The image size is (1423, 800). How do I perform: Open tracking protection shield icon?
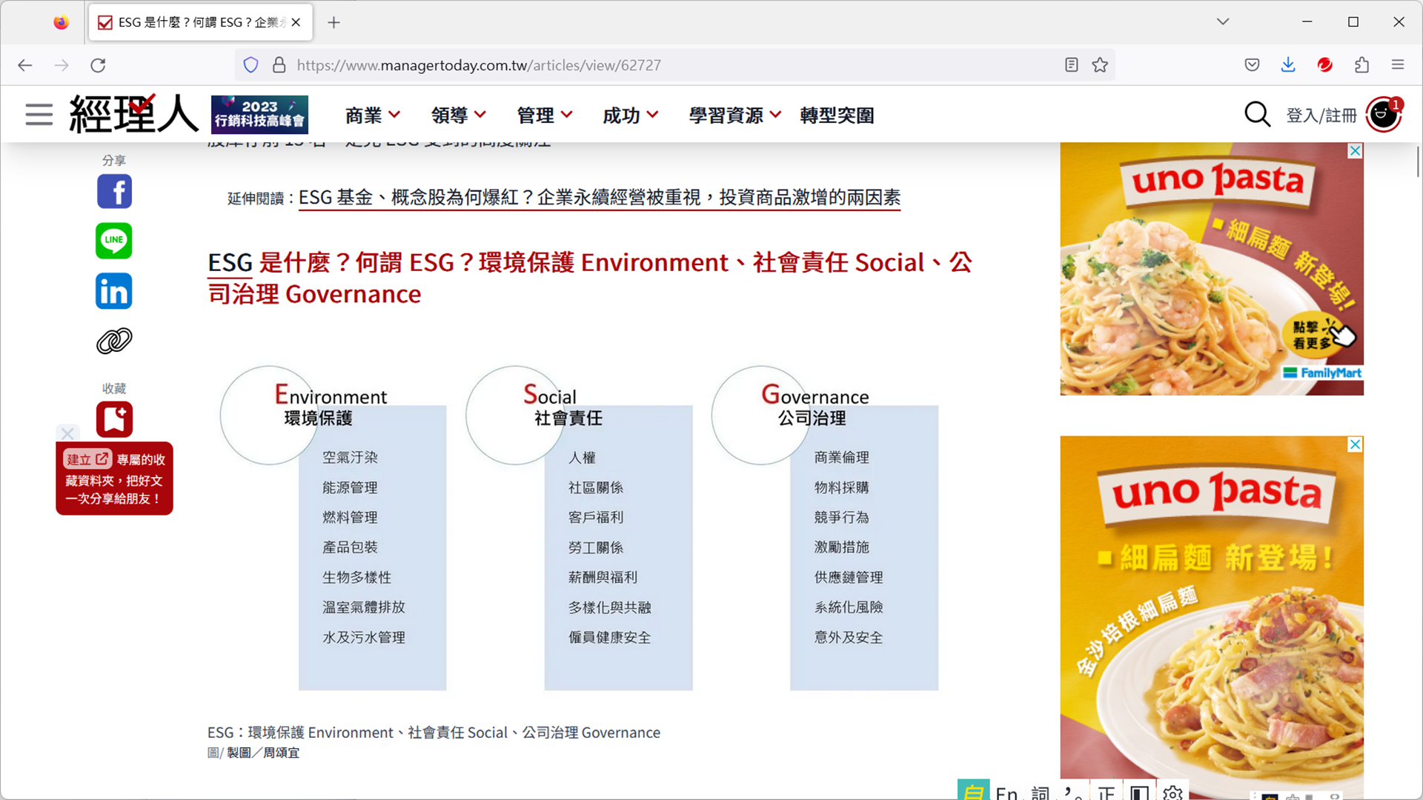(x=251, y=65)
